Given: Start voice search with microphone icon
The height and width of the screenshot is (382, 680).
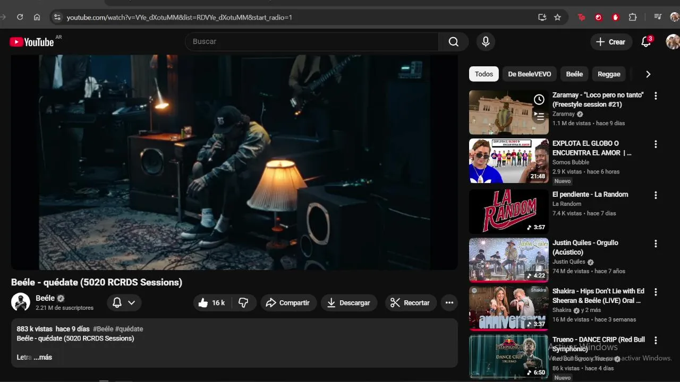Looking at the screenshot, I should pyautogui.click(x=486, y=42).
